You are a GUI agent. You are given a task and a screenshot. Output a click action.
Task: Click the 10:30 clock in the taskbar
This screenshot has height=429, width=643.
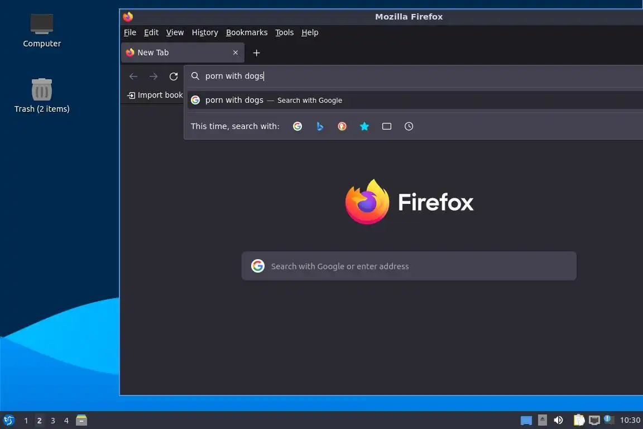pos(630,420)
